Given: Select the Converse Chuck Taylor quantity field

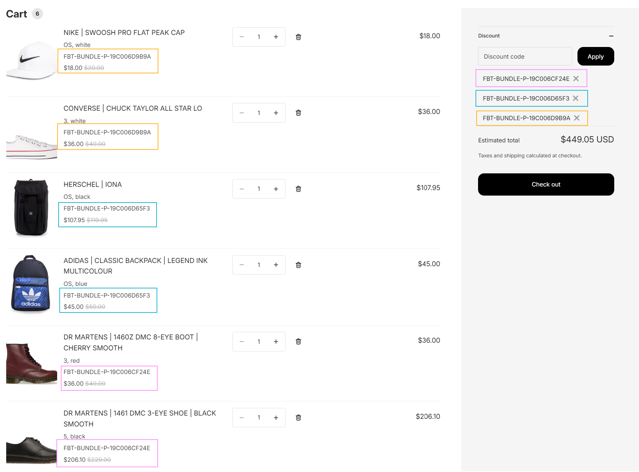Looking at the screenshot, I should click(259, 113).
